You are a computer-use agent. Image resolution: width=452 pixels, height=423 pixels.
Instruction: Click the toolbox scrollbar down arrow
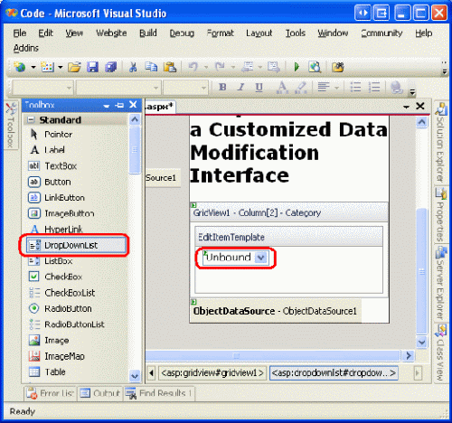tap(135, 376)
